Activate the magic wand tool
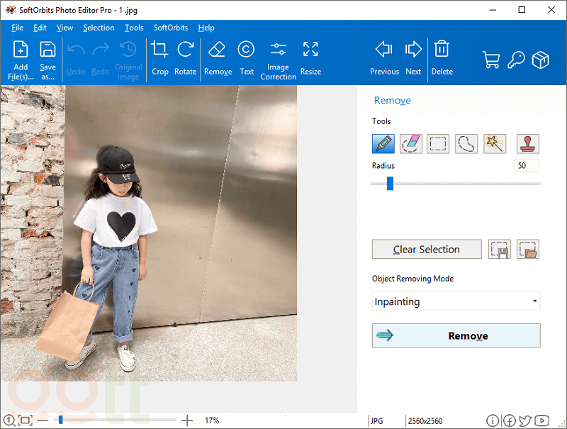 coord(495,143)
